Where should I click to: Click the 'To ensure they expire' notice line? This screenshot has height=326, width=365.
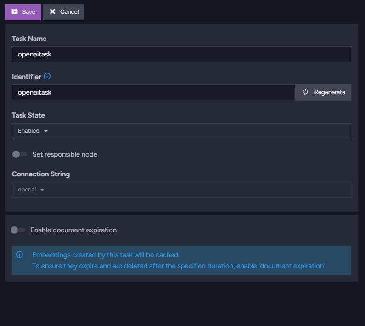tap(179, 266)
